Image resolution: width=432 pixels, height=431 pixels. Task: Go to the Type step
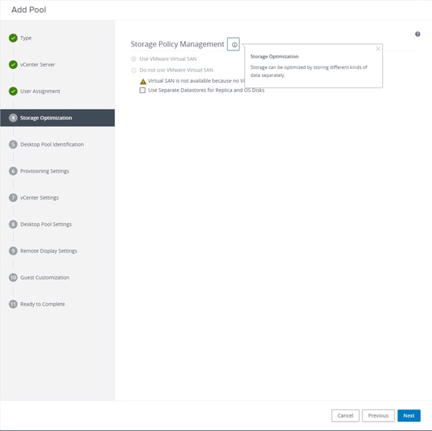pos(26,38)
